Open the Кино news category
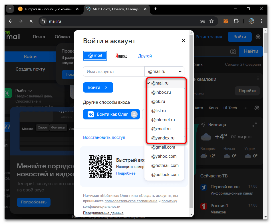 point(213,108)
